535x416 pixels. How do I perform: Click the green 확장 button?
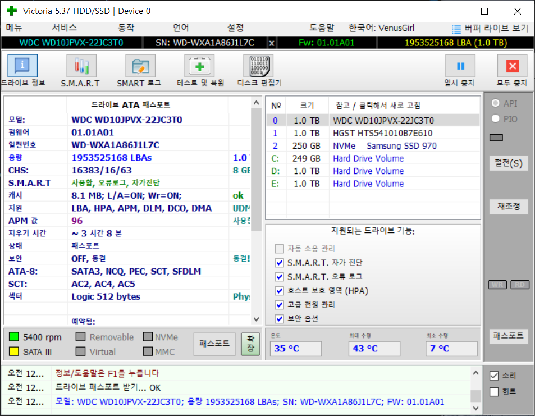(x=250, y=344)
